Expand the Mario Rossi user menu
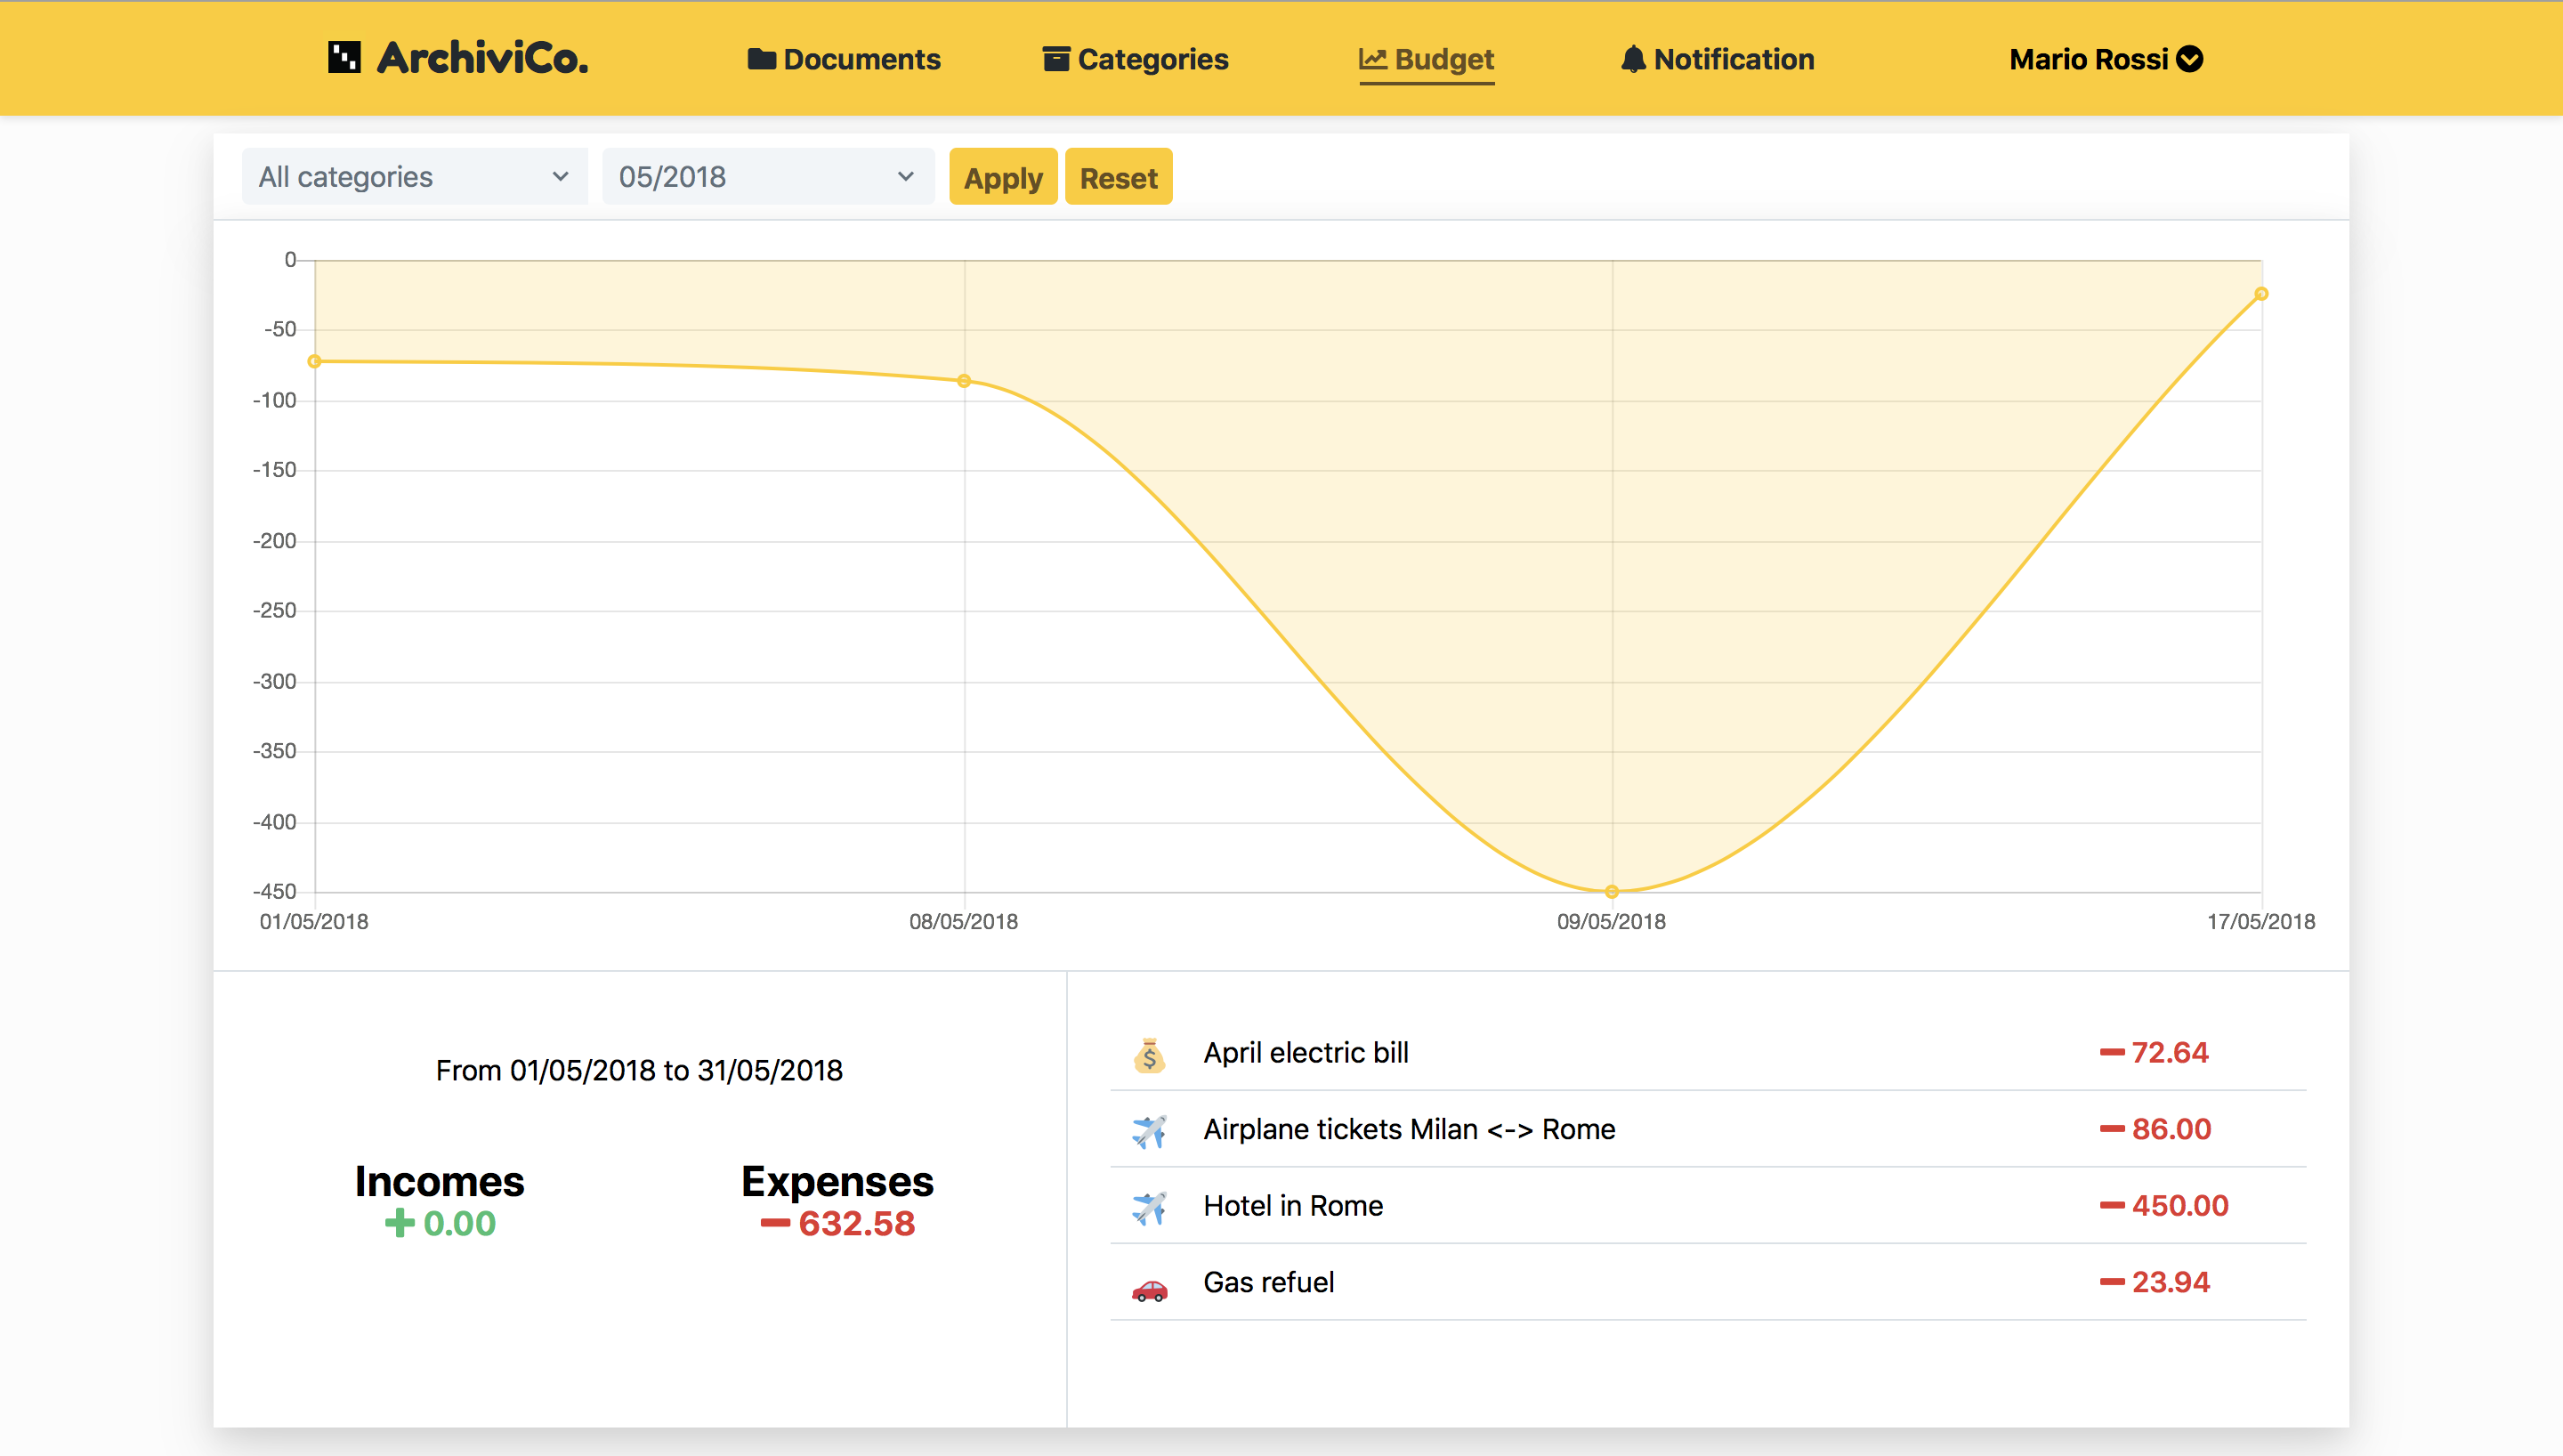The height and width of the screenshot is (1456, 2563). pos(2106,59)
